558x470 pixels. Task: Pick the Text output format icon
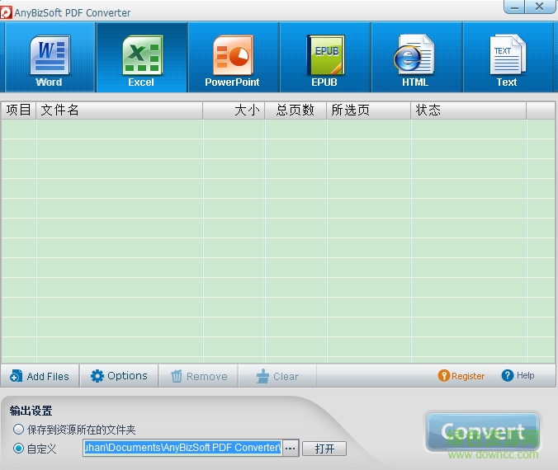(508, 57)
